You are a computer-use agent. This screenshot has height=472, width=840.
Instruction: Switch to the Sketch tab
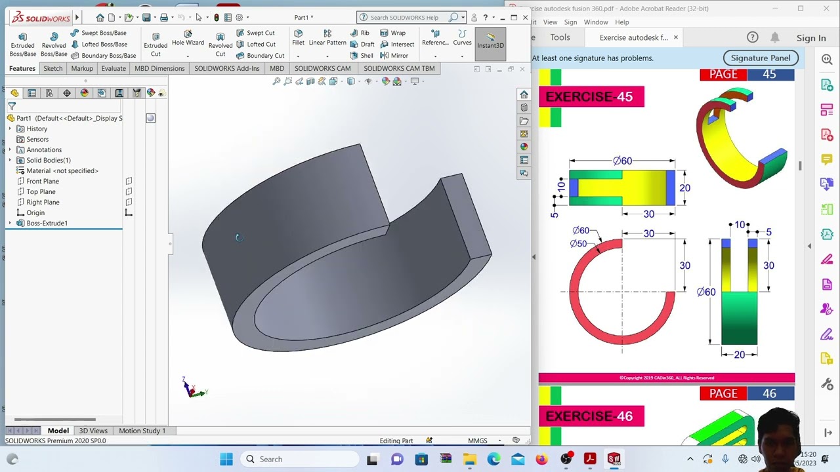coord(52,68)
